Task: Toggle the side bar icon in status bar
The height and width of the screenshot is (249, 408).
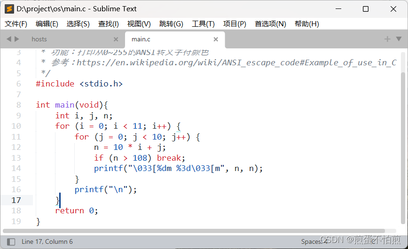Action: [11, 241]
